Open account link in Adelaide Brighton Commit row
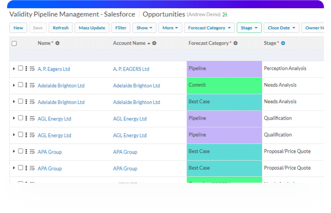 pyautogui.click(x=137, y=86)
